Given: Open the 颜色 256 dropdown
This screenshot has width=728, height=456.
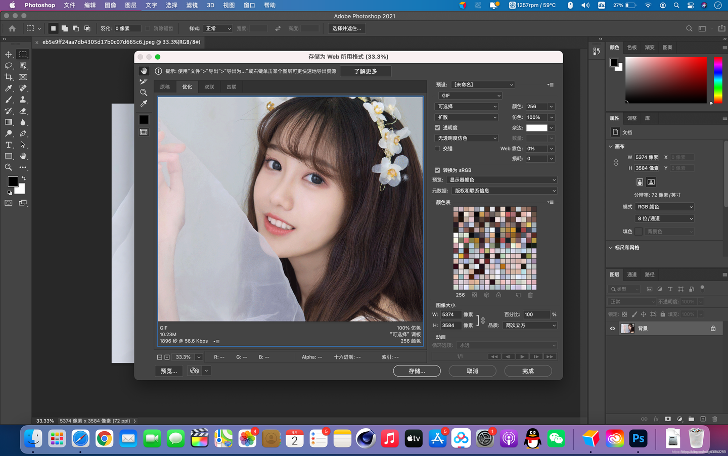Looking at the screenshot, I should (x=539, y=106).
